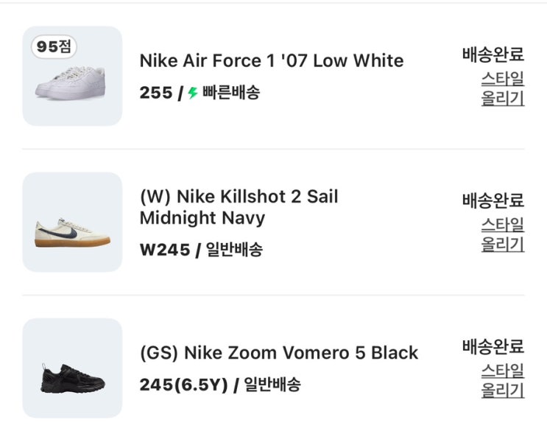Click 스타일 올리기 for Killshot 2

coord(503,234)
